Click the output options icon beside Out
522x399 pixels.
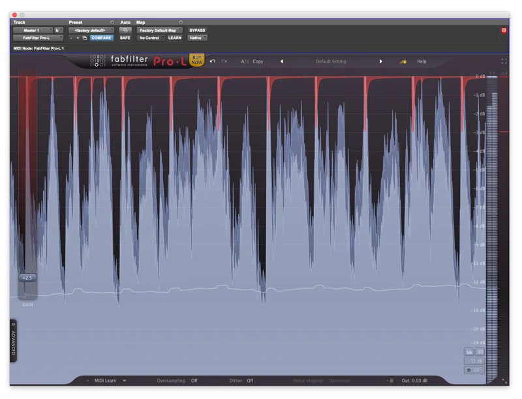390,381
